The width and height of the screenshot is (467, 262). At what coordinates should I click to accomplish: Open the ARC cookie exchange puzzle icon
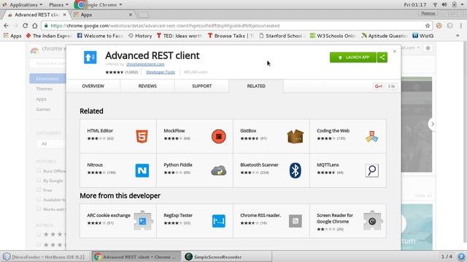point(143,221)
